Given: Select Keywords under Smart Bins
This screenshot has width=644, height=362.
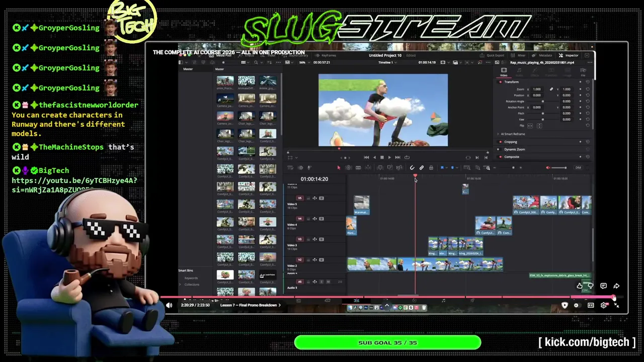Looking at the screenshot, I should point(191,278).
